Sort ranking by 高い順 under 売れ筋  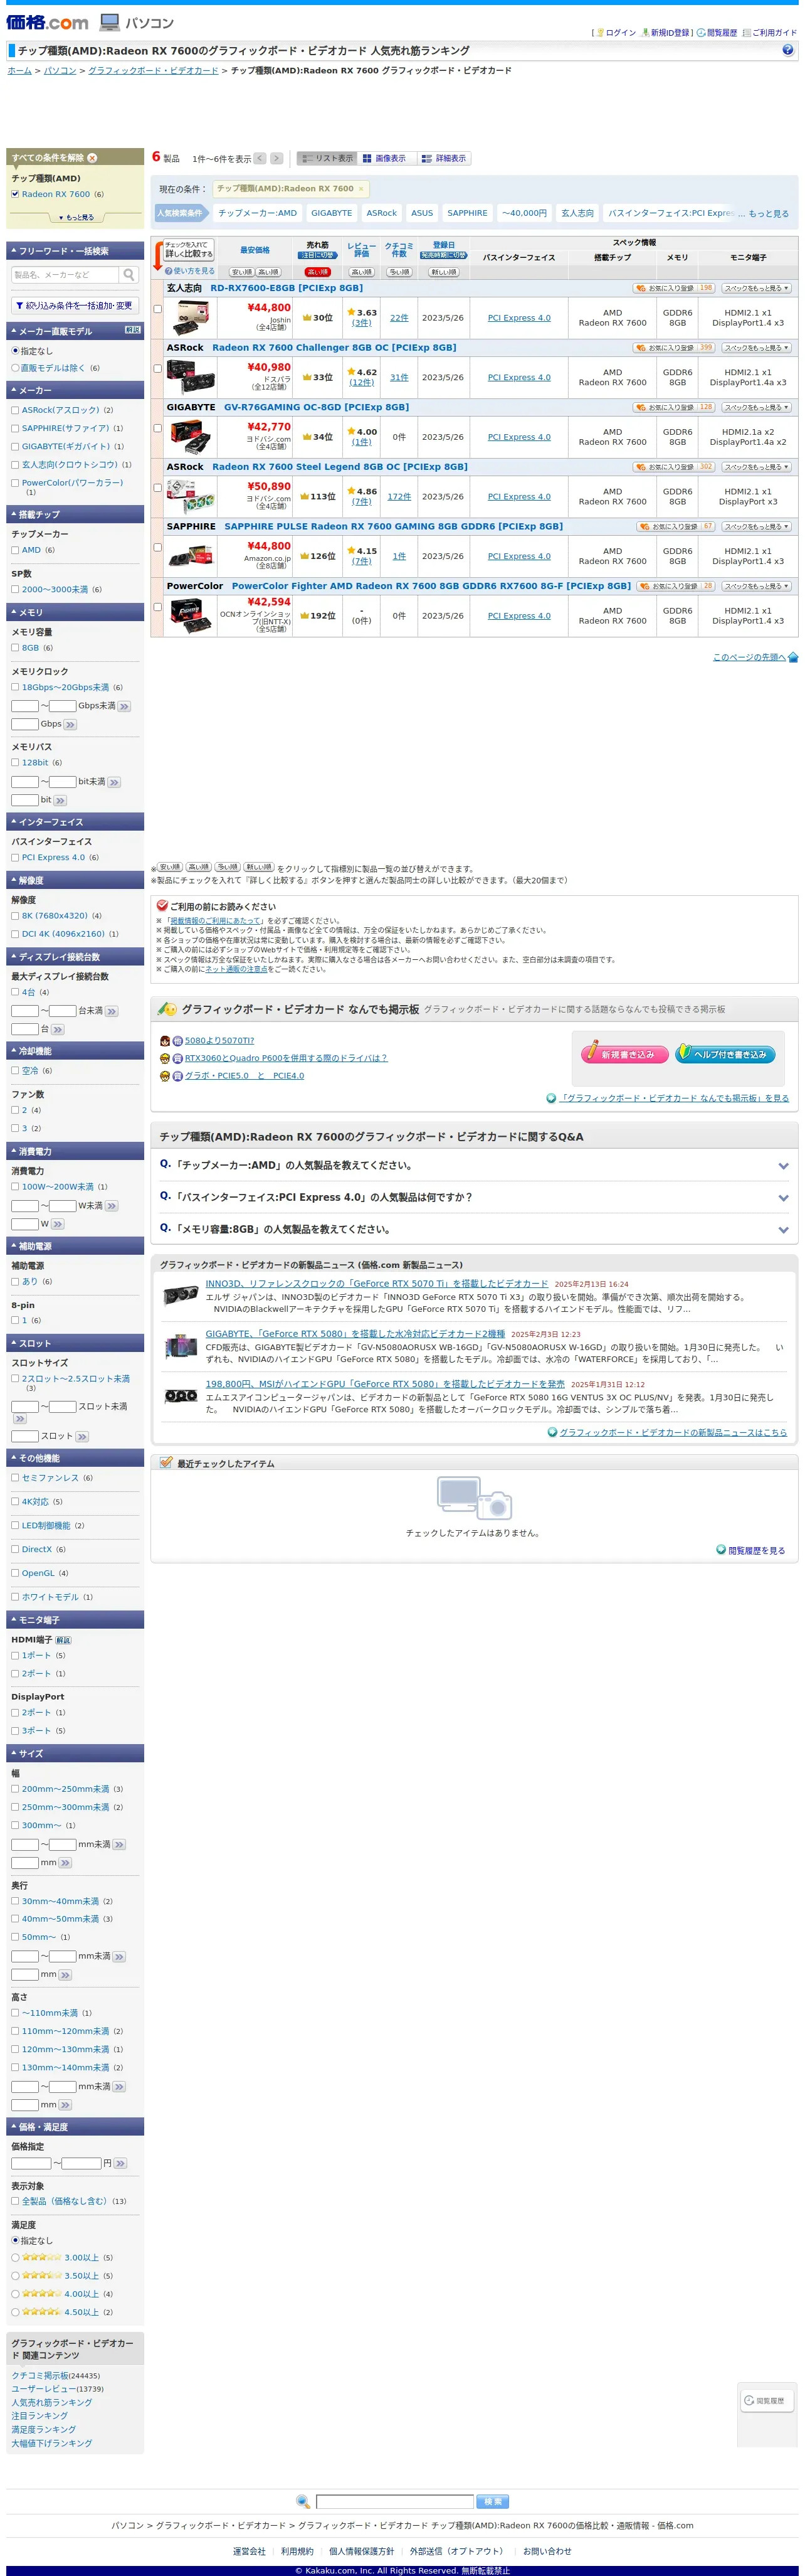pyautogui.click(x=318, y=272)
